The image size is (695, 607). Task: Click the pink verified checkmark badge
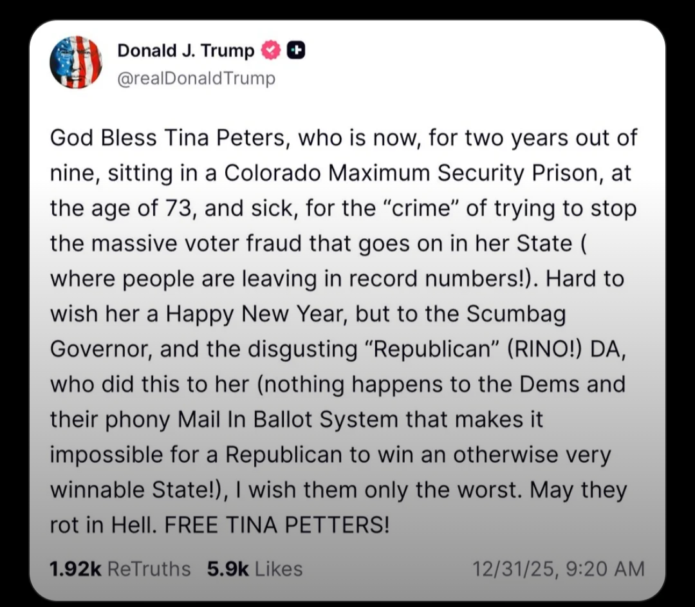pyautogui.click(x=271, y=50)
